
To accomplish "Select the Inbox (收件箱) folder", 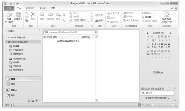I will tap(16, 46).
